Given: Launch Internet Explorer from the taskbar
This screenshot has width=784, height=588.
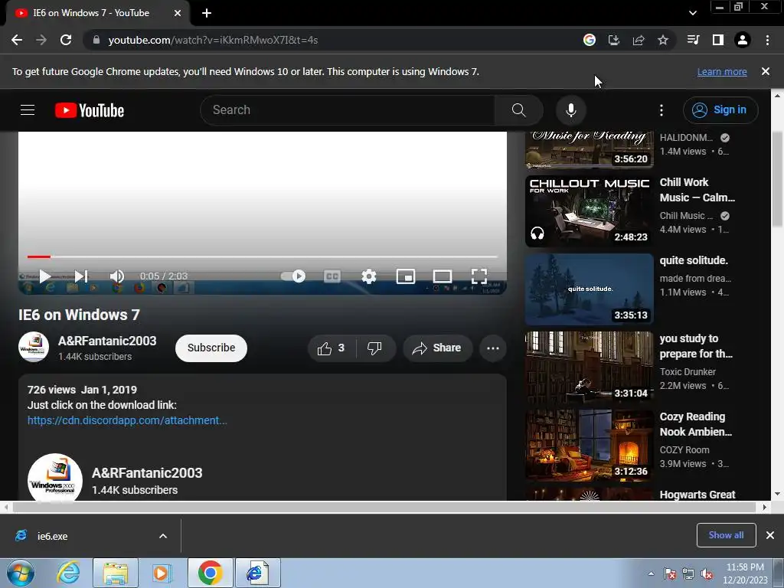Looking at the screenshot, I should [x=68, y=573].
